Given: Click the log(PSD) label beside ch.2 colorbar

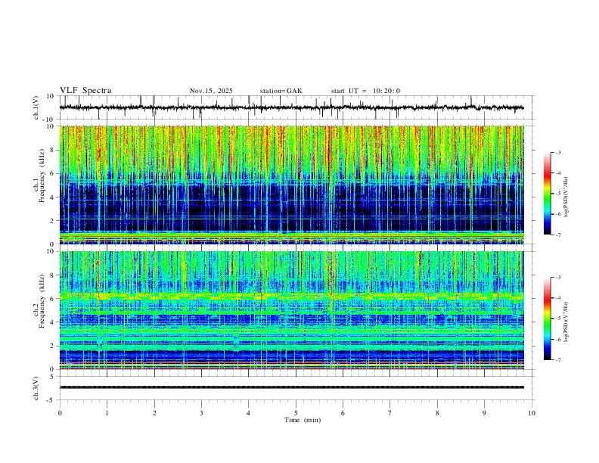Looking at the screenshot, I should [x=566, y=322].
